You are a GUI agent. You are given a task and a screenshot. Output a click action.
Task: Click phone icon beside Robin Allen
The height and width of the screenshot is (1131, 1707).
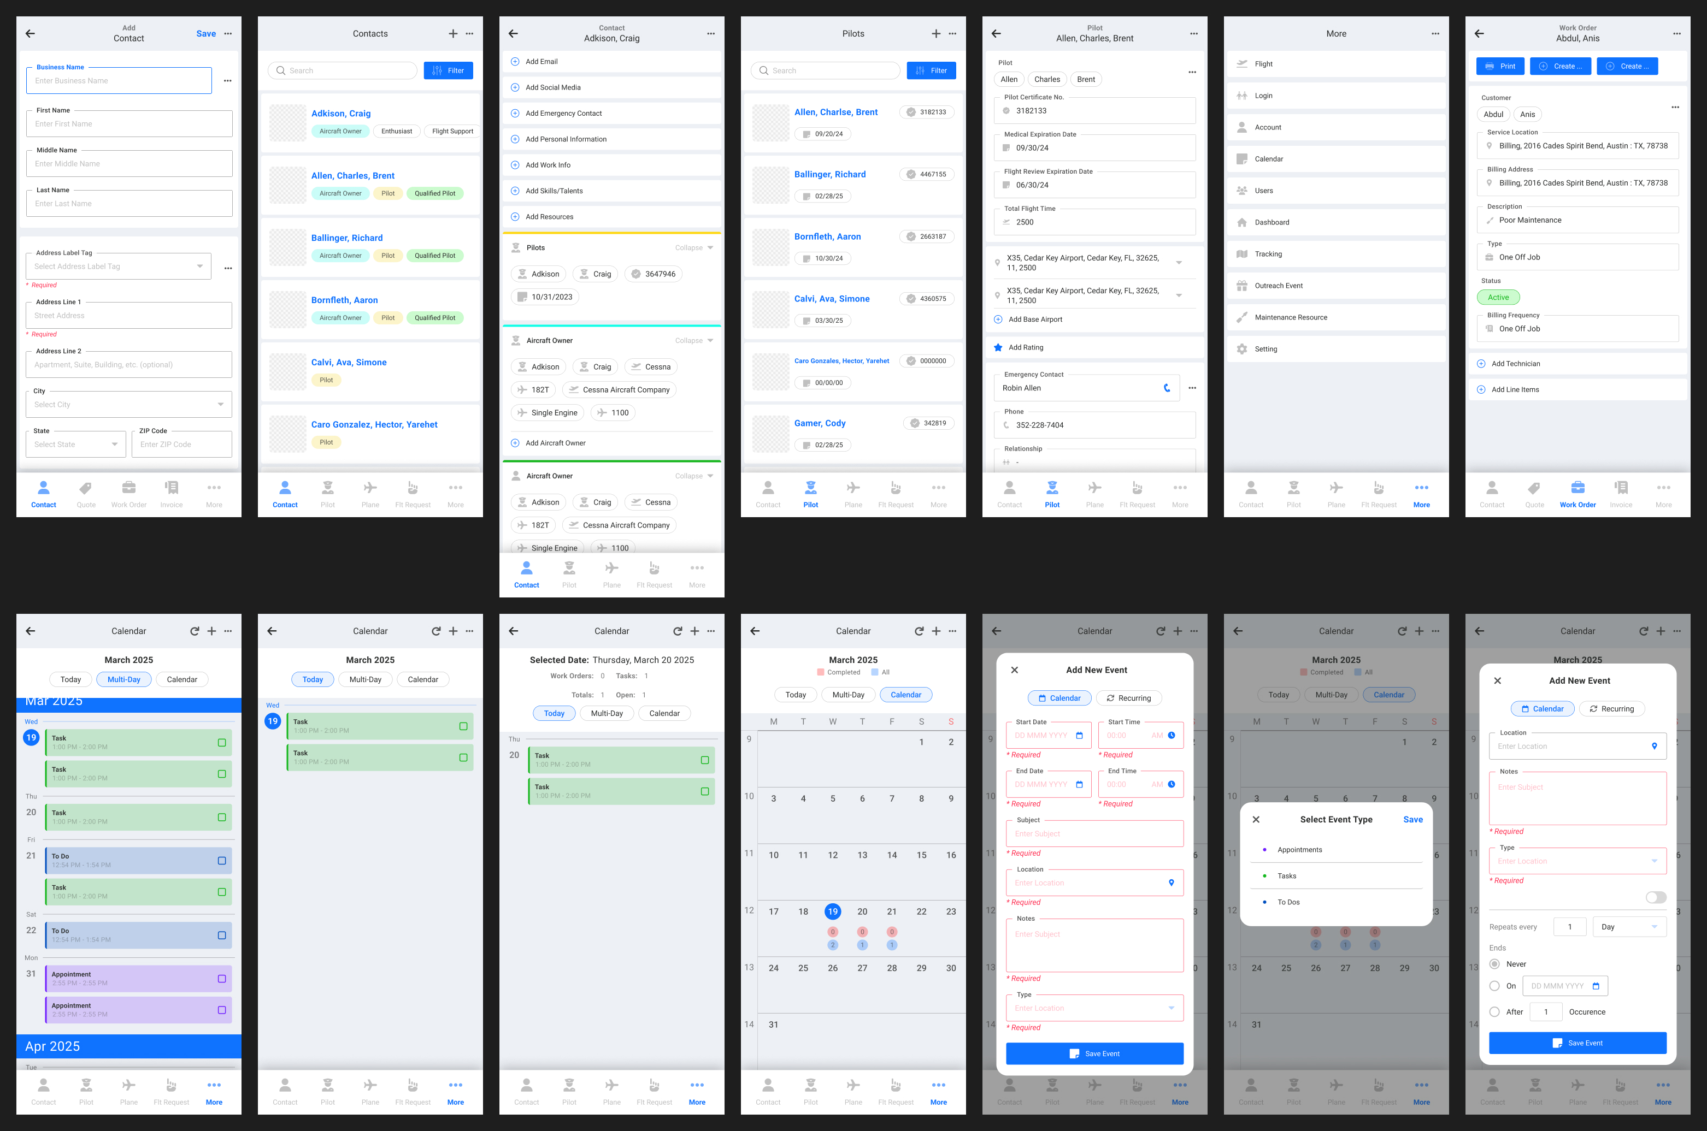(1167, 388)
